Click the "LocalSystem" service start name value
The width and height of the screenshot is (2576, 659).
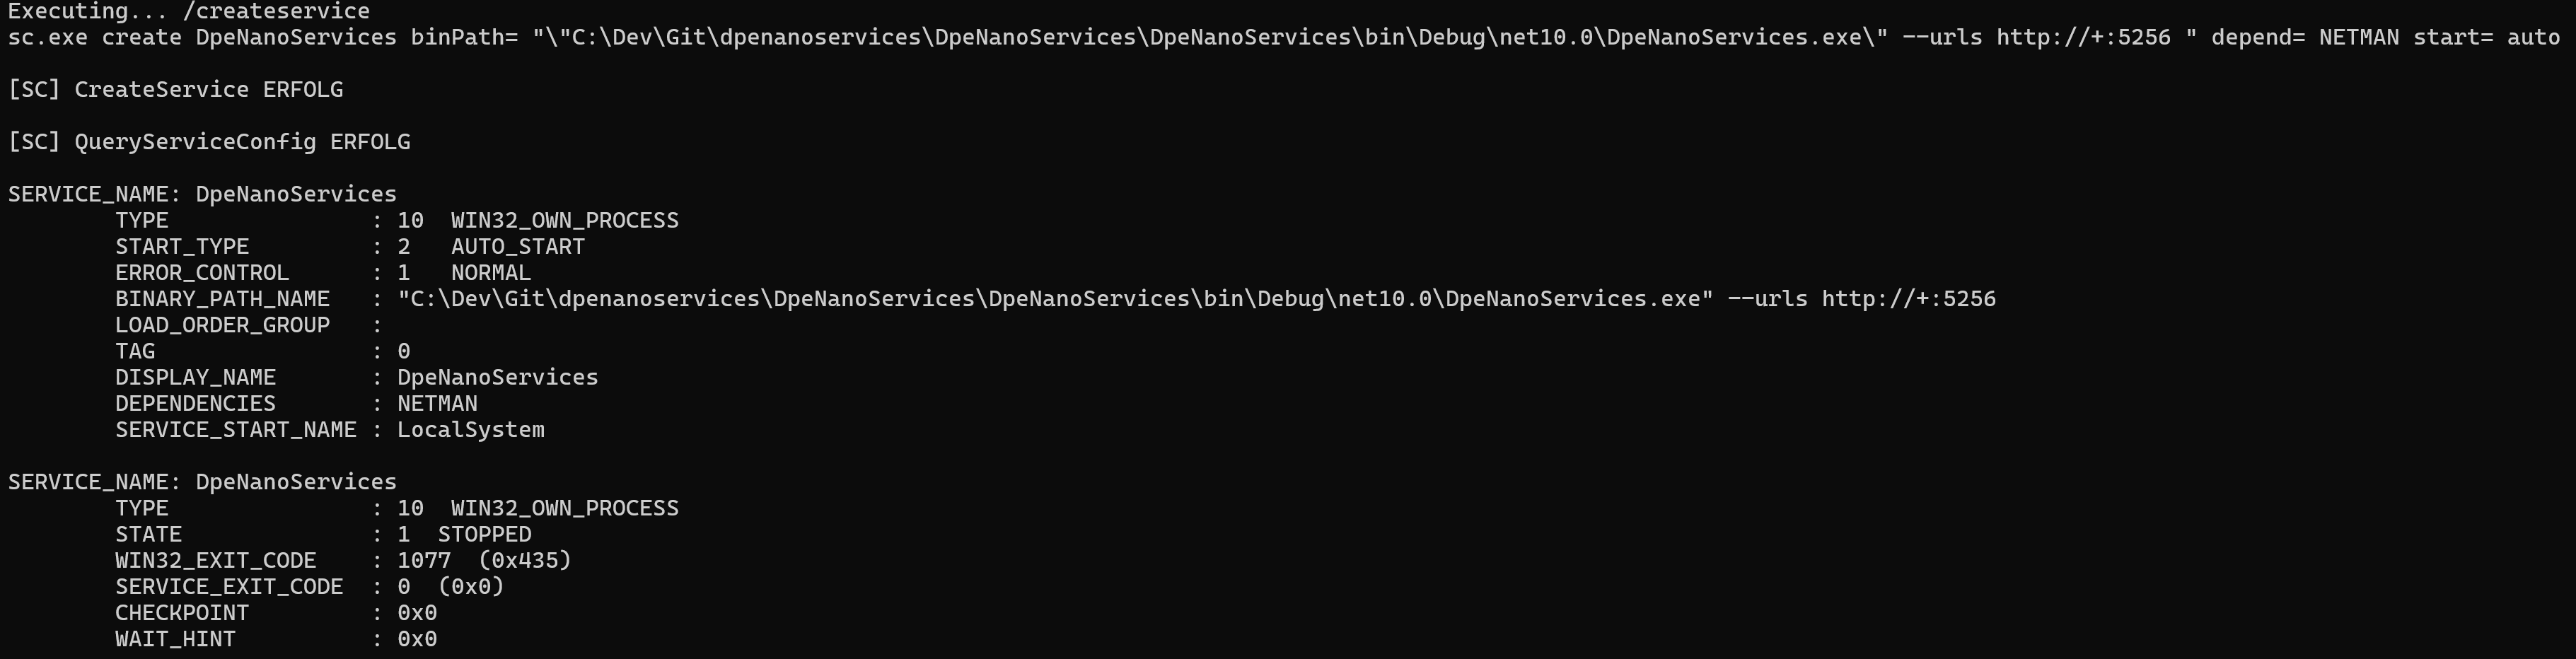[x=471, y=430]
